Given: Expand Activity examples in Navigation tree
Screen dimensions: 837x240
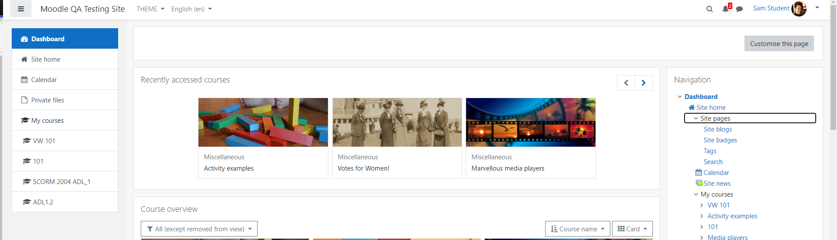Looking at the screenshot, I should [x=701, y=216].
